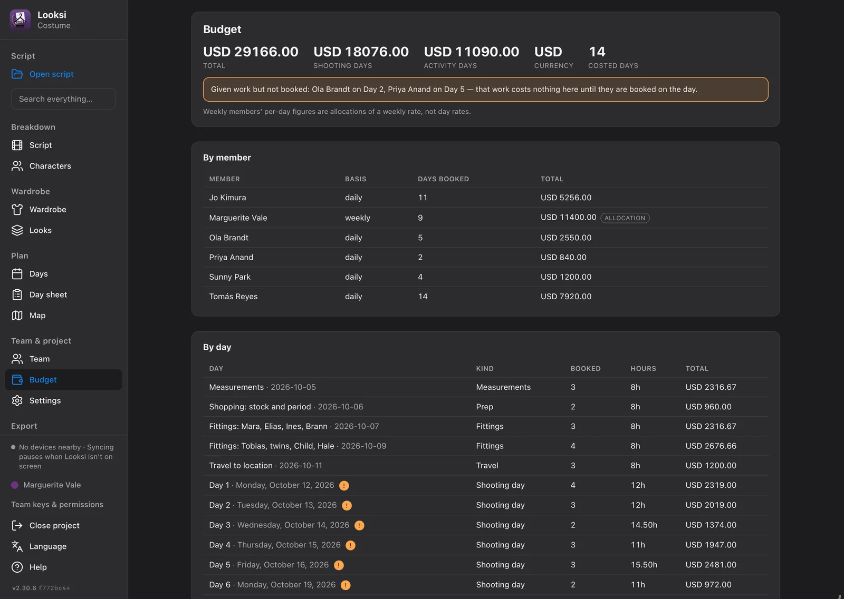Viewport: 844px width, 599px height.
Task: Click the Close project exit icon
Action: (17, 525)
